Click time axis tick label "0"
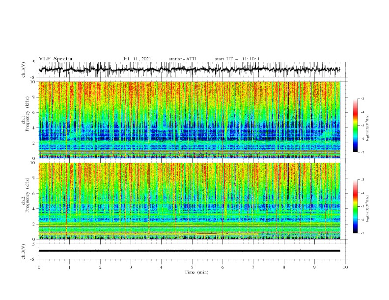Image resolution: width=389 pixels, height=300 pixels. 39,267
